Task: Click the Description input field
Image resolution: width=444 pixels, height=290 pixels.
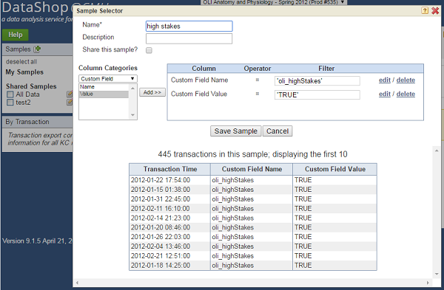Action: point(189,38)
